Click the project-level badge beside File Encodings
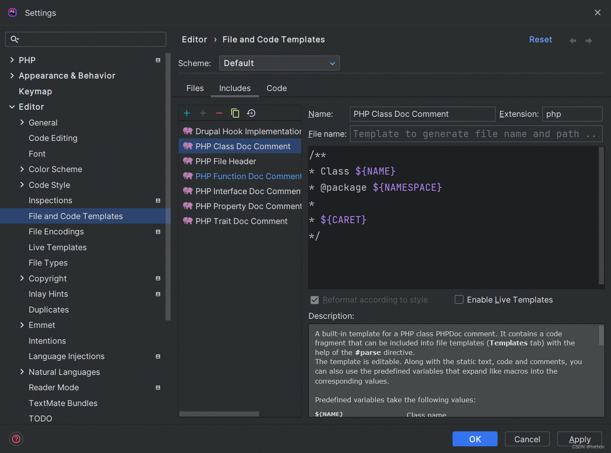This screenshot has height=453, width=611. pyautogui.click(x=158, y=232)
